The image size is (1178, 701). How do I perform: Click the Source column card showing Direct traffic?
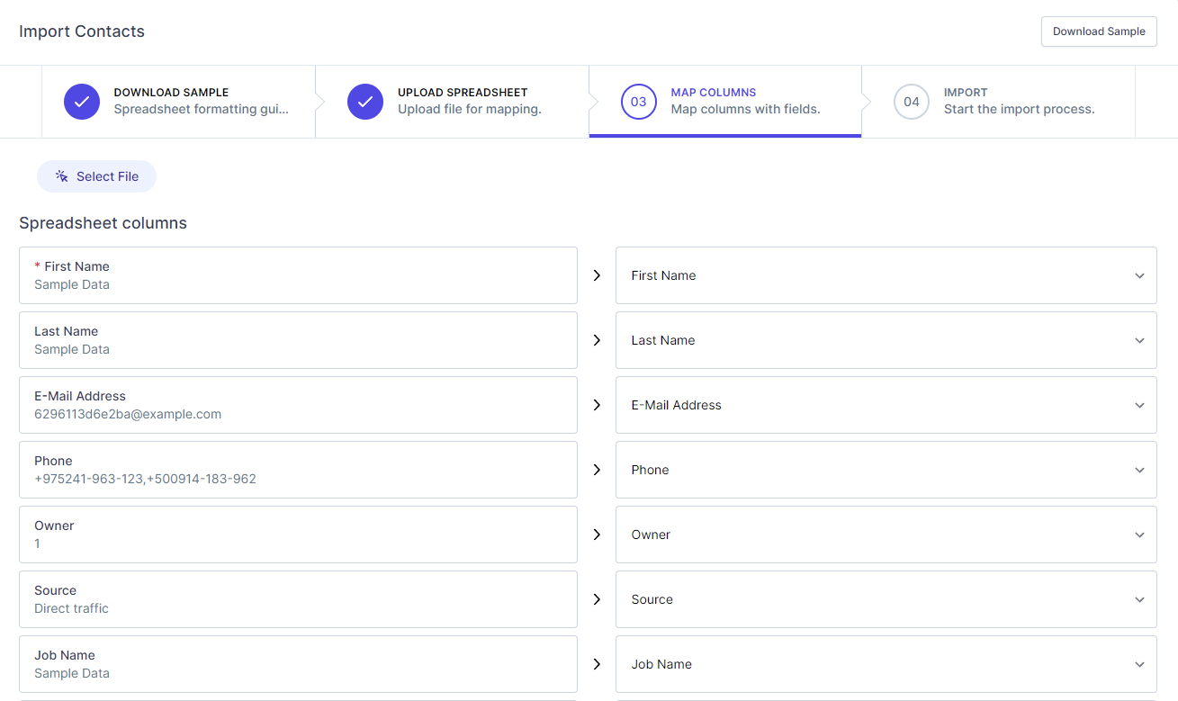(298, 599)
